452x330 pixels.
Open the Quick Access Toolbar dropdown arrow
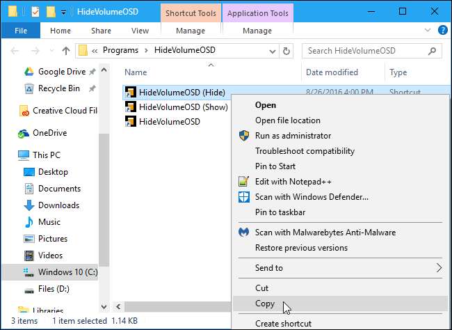[63, 12]
